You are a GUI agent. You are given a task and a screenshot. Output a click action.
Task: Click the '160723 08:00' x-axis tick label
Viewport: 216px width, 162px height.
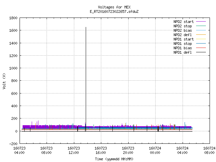47,151
